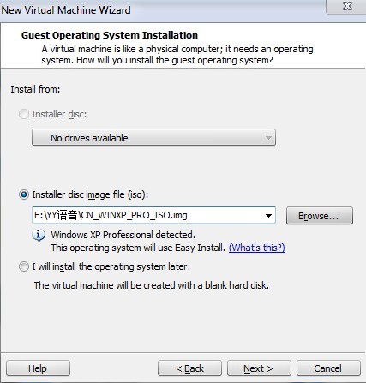
Task: Click the Installer disc label text
Action: coord(59,114)
